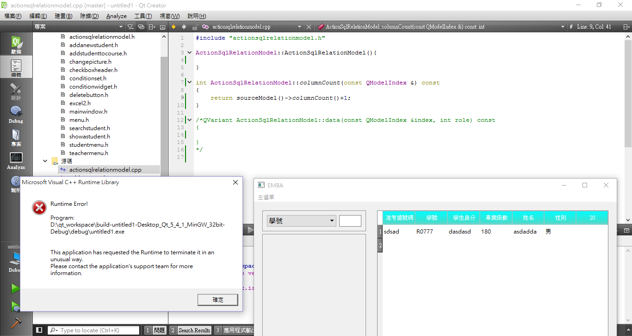Open the 工具(T) menu
The width and height of the screenshot is (632, 336).
point(143,16)
